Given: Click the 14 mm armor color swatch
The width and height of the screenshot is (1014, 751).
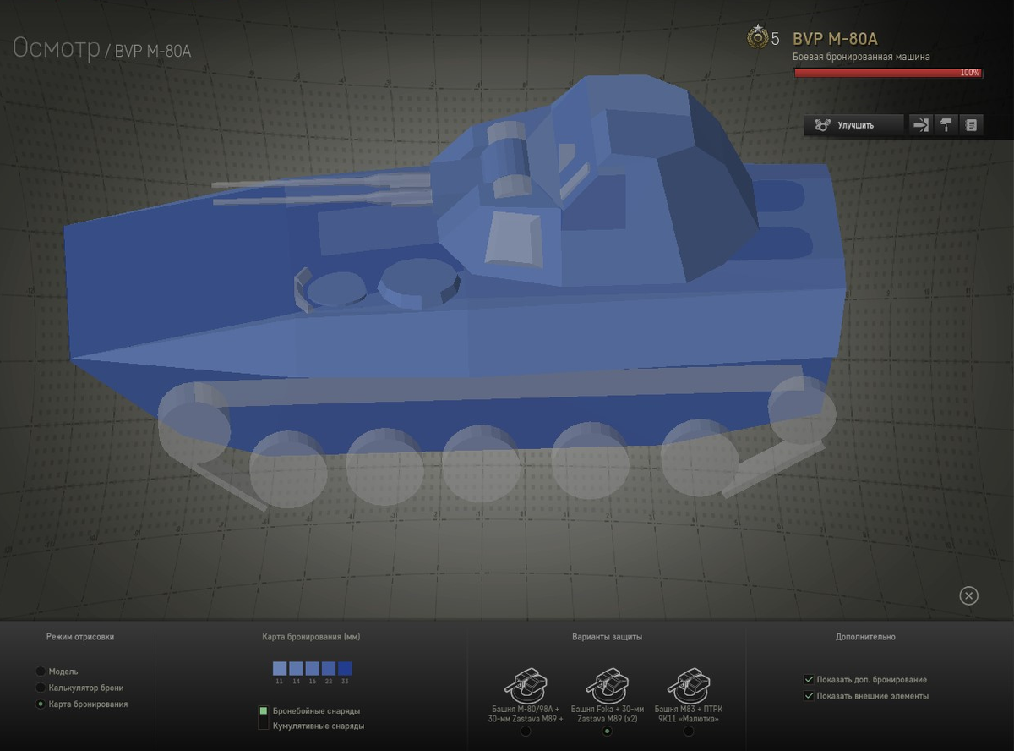Looking at the screenshot, I should 296,668.
